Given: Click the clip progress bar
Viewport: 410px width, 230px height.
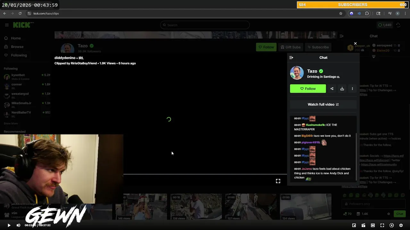Looking at the screenshot, I should tap(205, 174).
